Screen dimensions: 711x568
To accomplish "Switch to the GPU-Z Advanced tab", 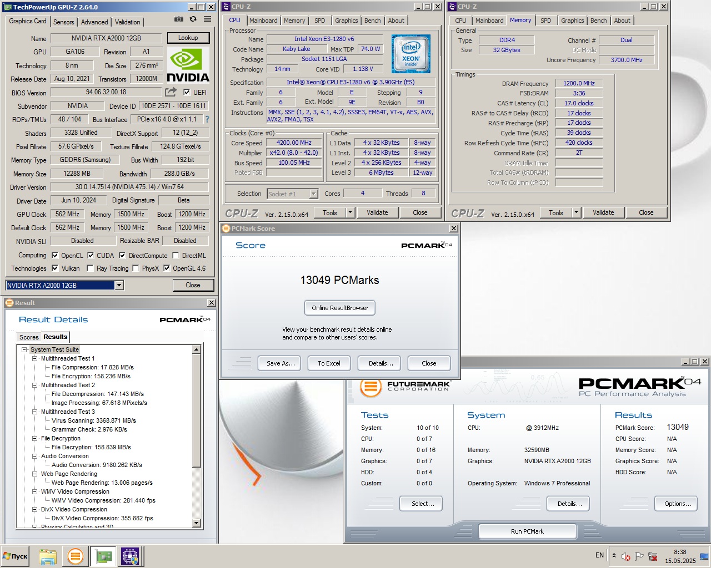I will click(94, 22).
